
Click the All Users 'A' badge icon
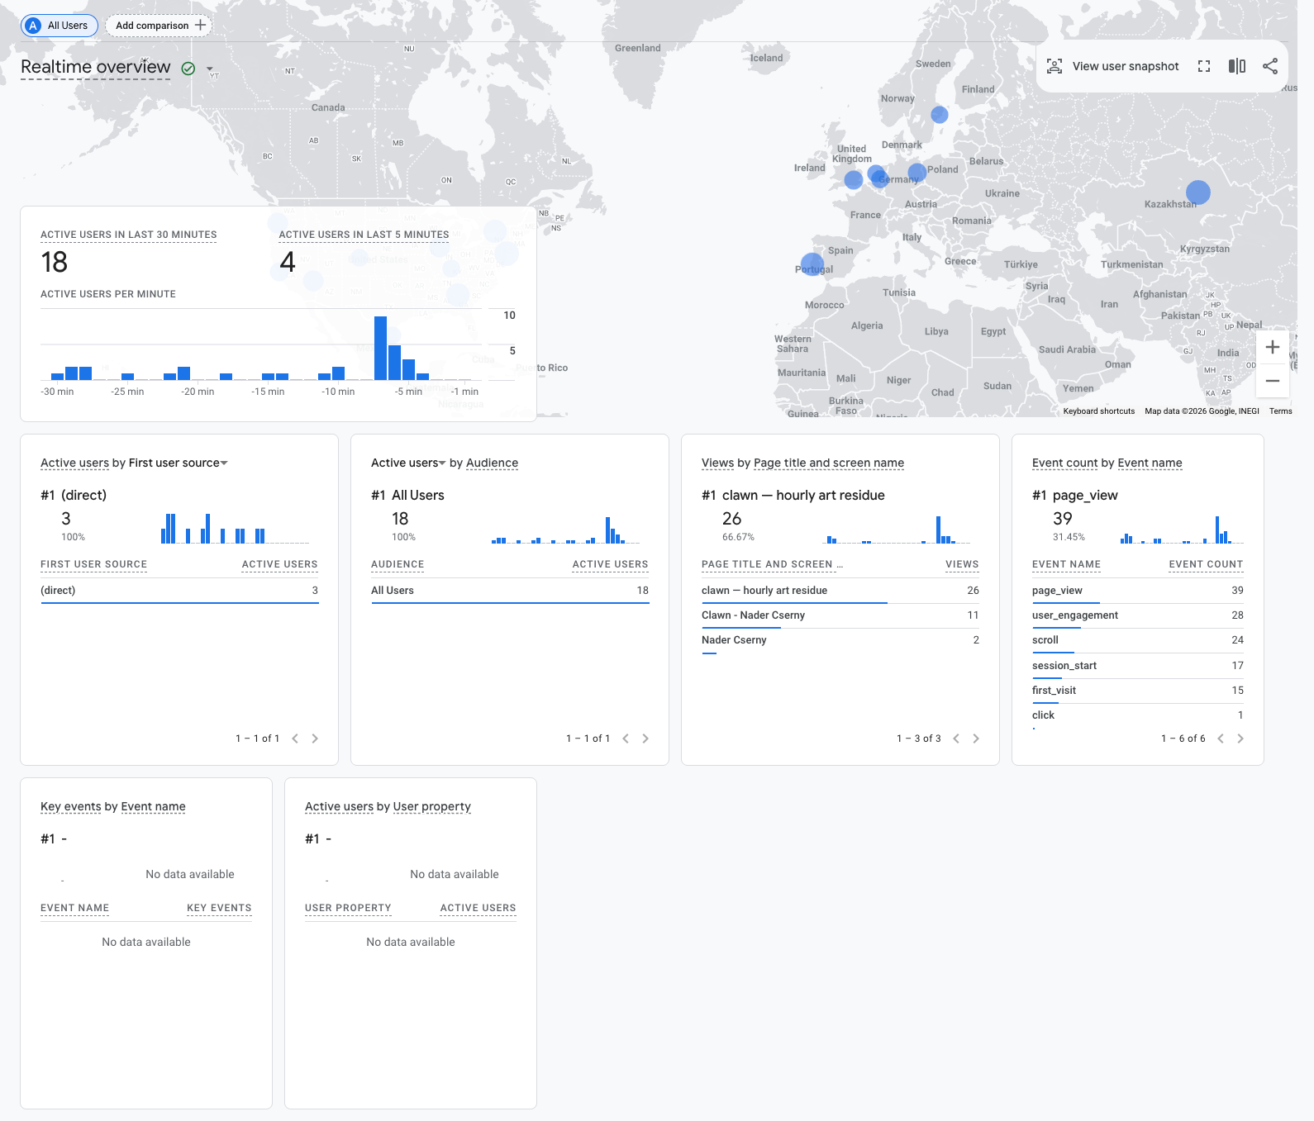tap(33, 26)
